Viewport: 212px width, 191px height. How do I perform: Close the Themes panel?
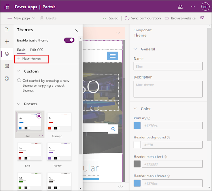(x=76, y=30)
